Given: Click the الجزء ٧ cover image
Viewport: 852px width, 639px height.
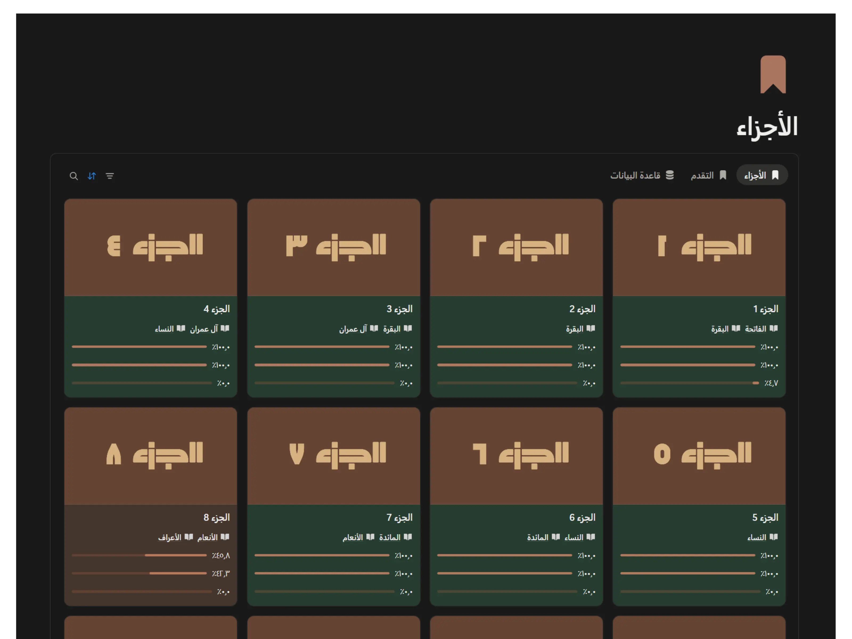Looking at the screenshot, I should (x=334, y=456).
